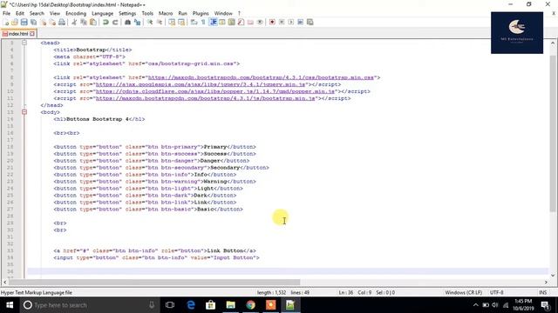The image size is (558, 313).
Task: Click the Playback macro icon
Action: coord(290,22)
